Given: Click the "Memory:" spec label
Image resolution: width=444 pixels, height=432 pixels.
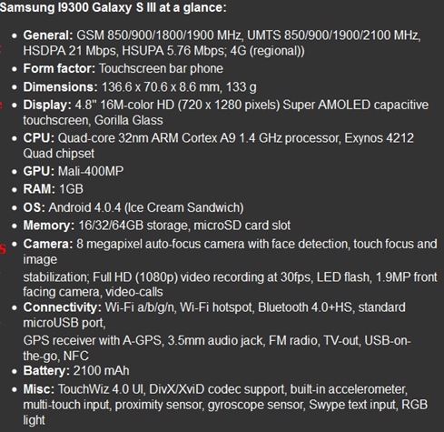Looking at the screenshot, I should [49, 226].
